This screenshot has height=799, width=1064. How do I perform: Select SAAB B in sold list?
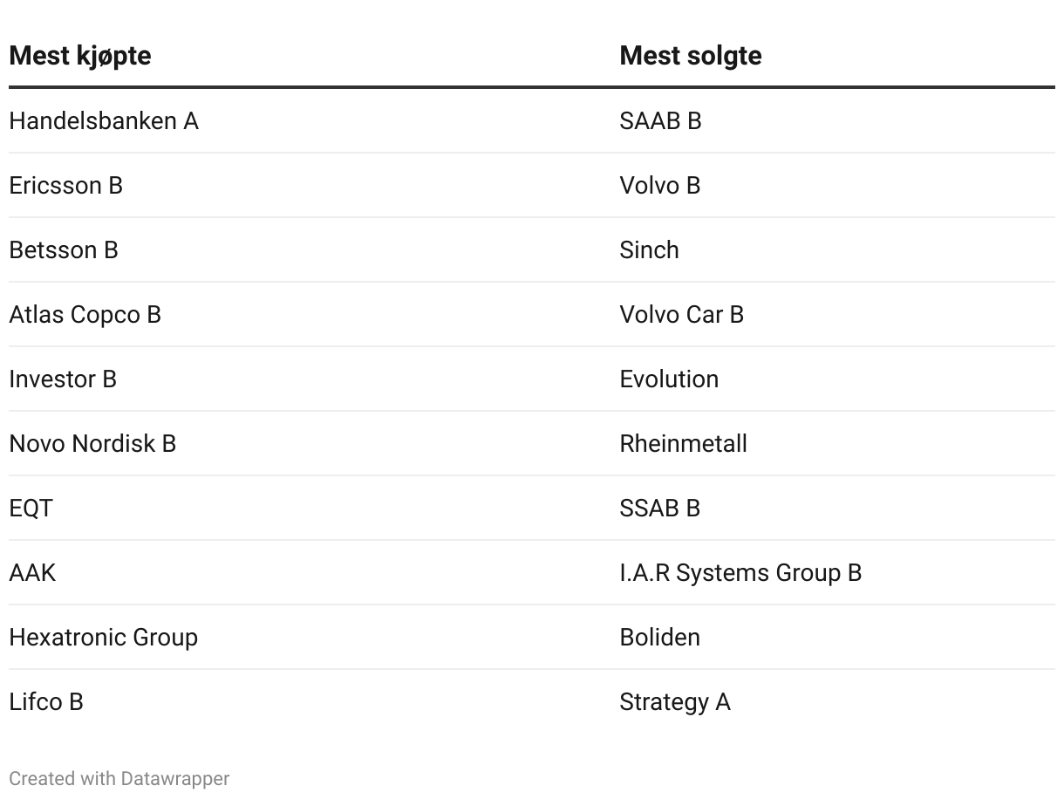tap(660, 121)
